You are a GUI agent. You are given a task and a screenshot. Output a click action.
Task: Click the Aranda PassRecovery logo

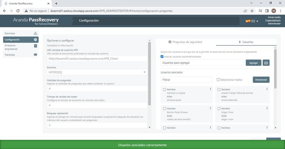click(x=36, y=21)
